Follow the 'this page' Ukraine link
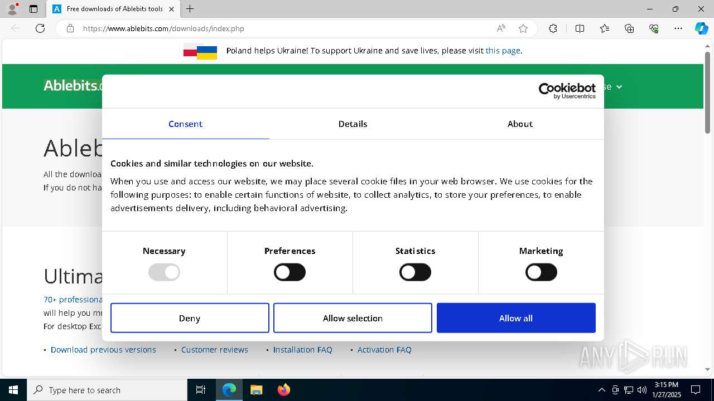 click(503, 51)
